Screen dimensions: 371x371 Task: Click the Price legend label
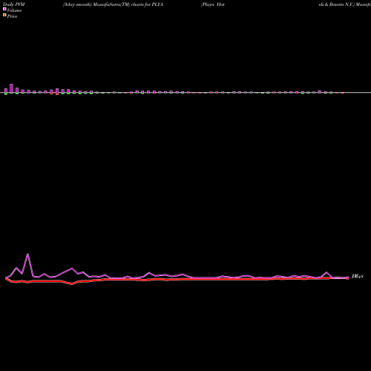12,16
